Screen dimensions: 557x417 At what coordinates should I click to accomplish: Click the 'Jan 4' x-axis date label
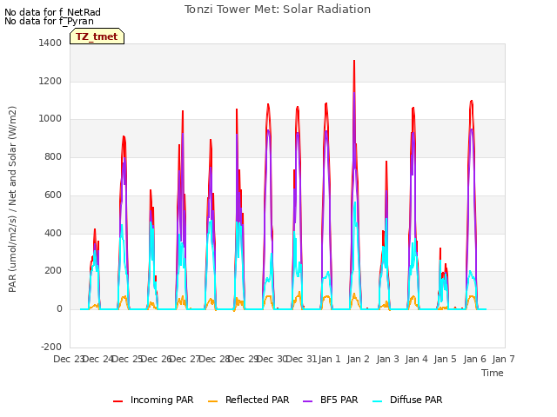tap(417, 359)
